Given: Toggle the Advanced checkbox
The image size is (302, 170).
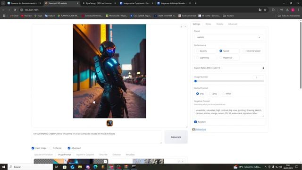Looking at the screenshot, I should pyautogui.click(x=69, y=148).
